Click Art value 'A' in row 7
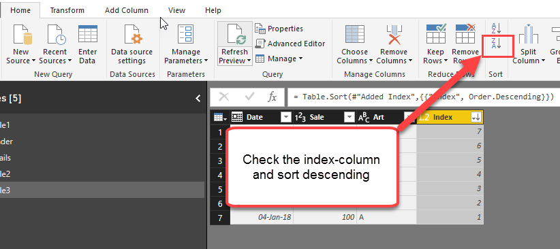The height and width of the screenshot is (249, 560). tap(386, 217)
